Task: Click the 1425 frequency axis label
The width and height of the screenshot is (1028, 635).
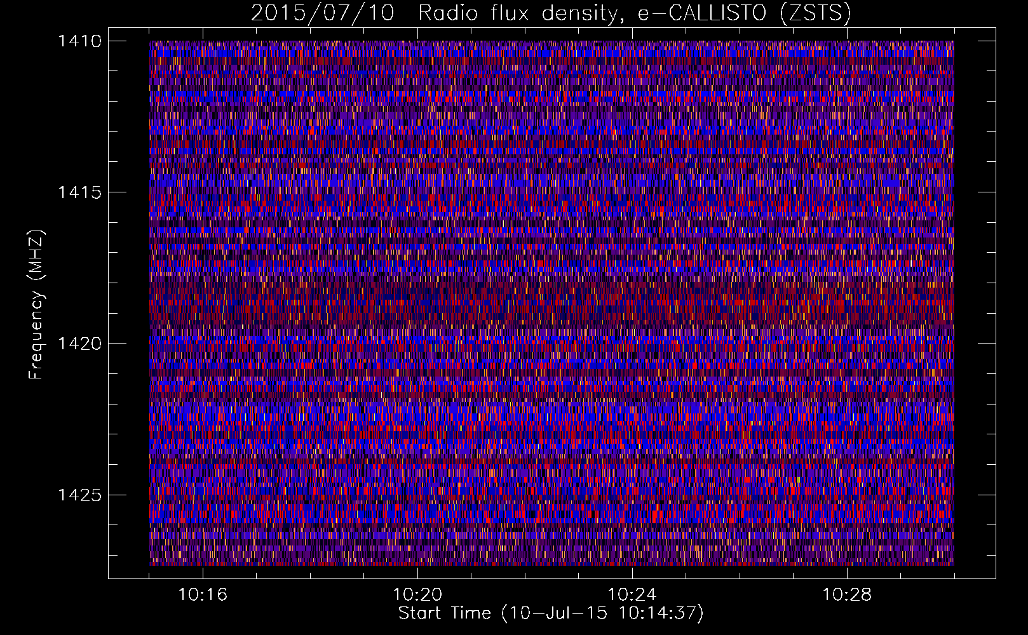Action: [x=79, y=495]
